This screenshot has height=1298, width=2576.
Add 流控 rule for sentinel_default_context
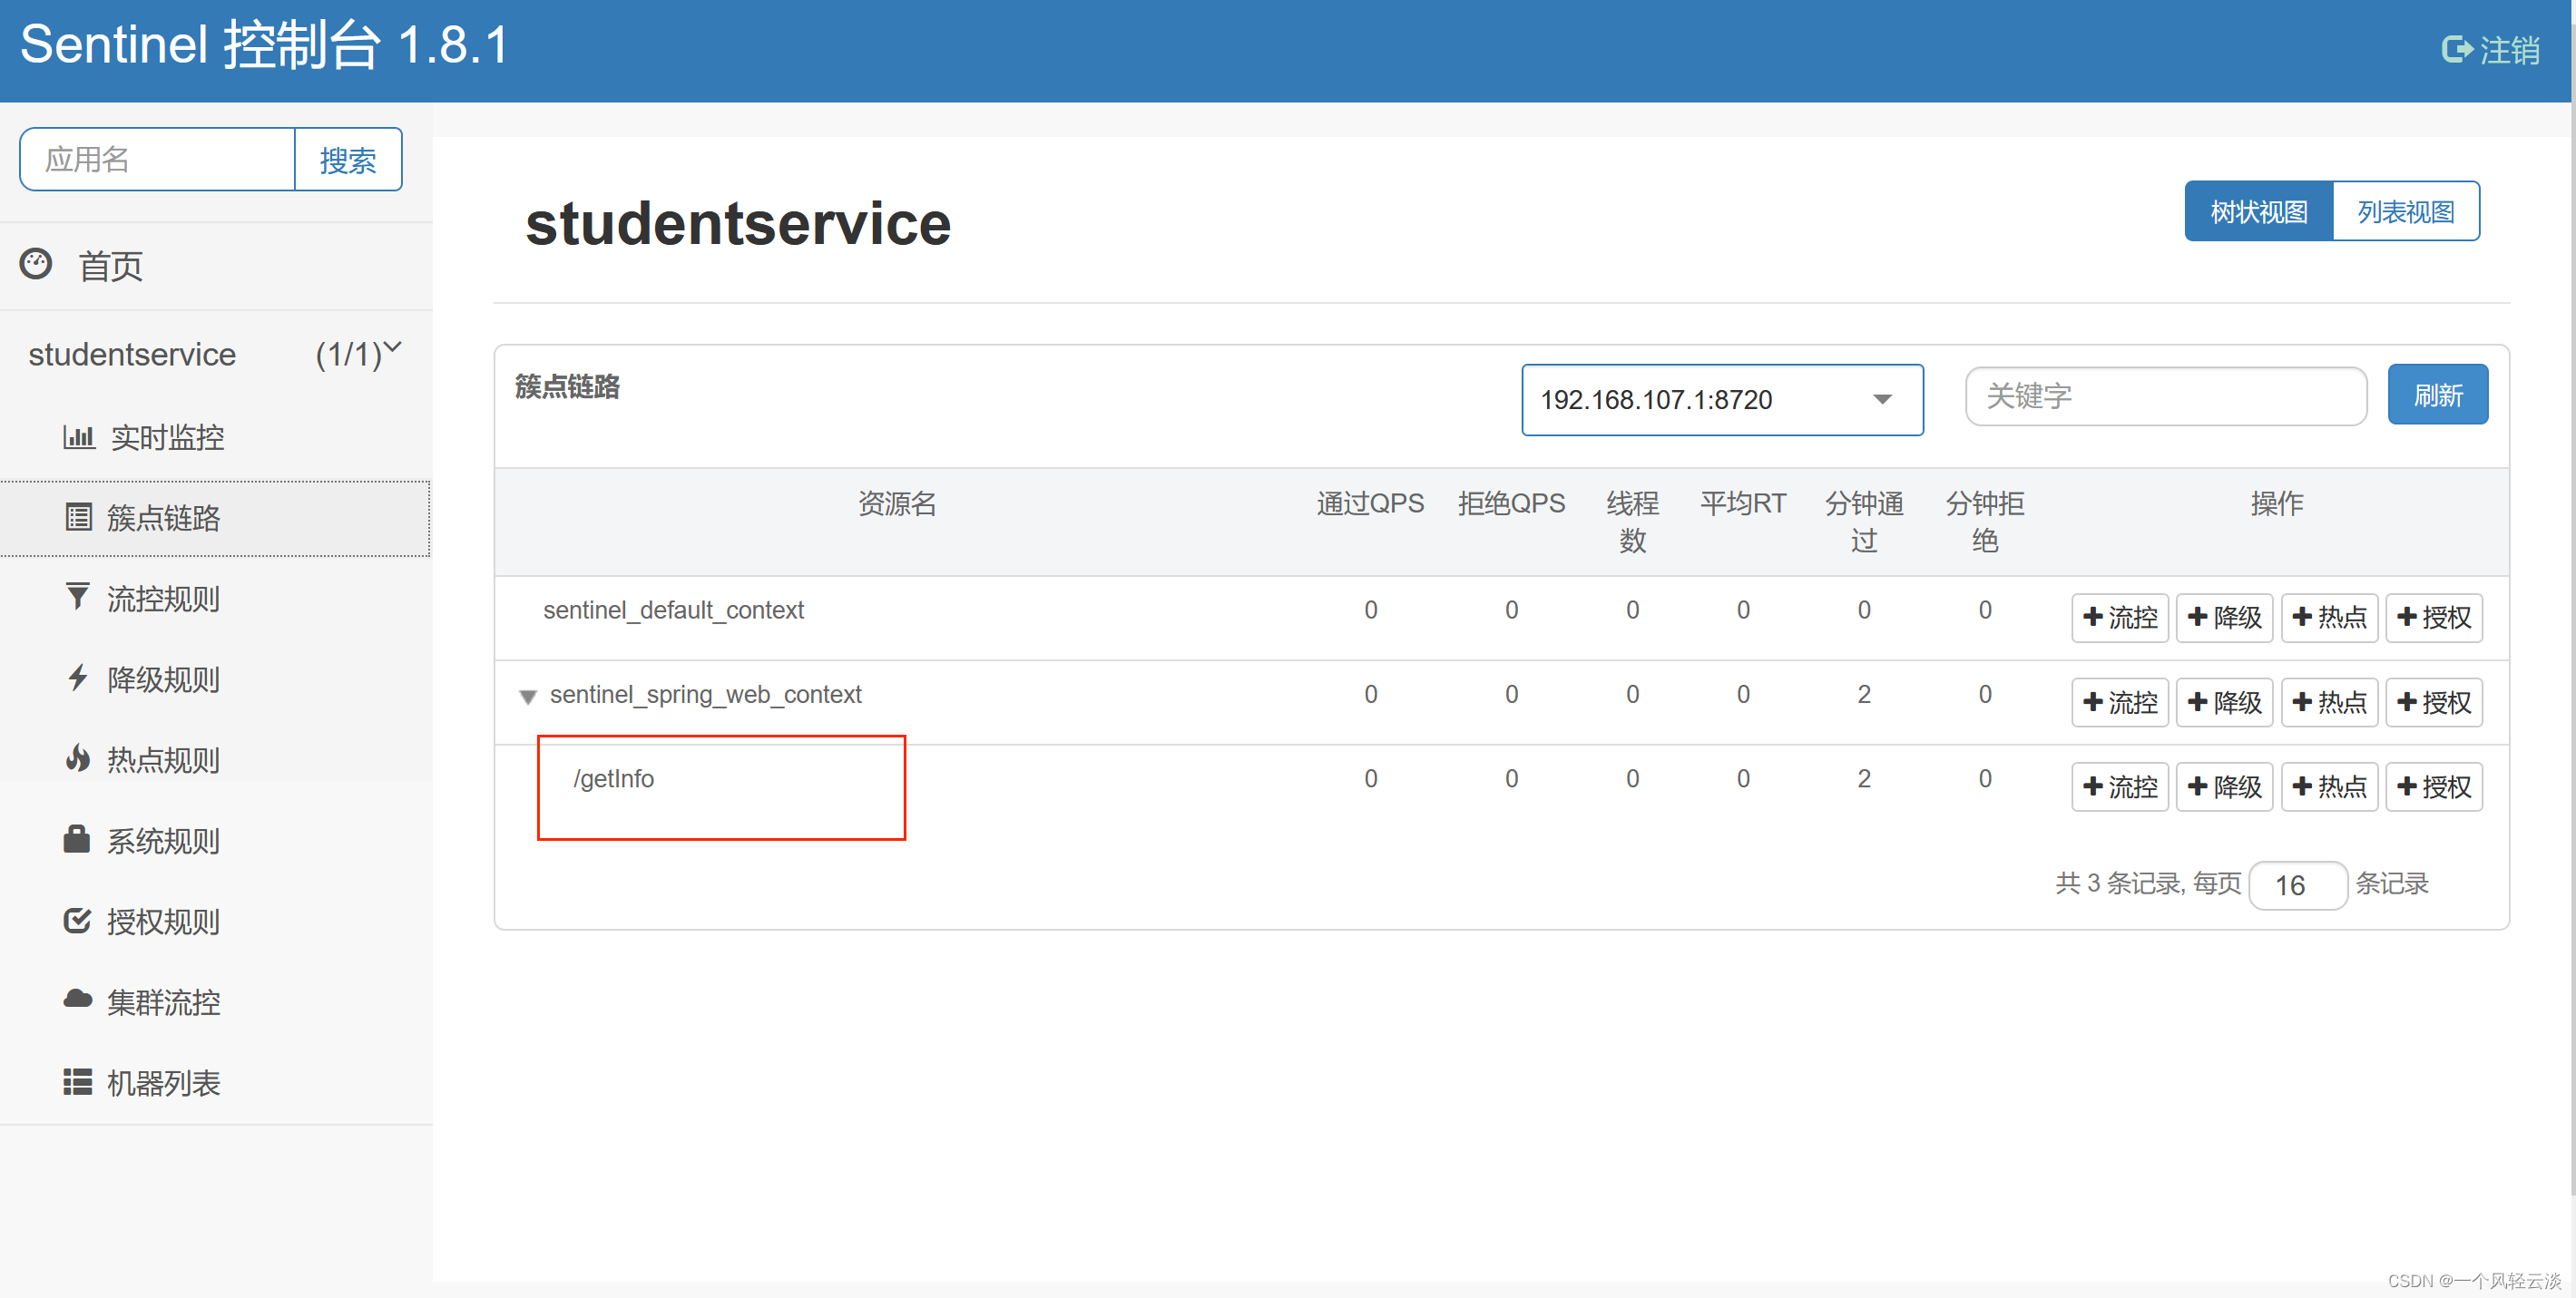point(2120,617)
